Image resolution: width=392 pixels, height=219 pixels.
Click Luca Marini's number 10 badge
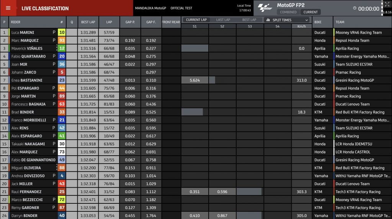click(x=62, y=32)
